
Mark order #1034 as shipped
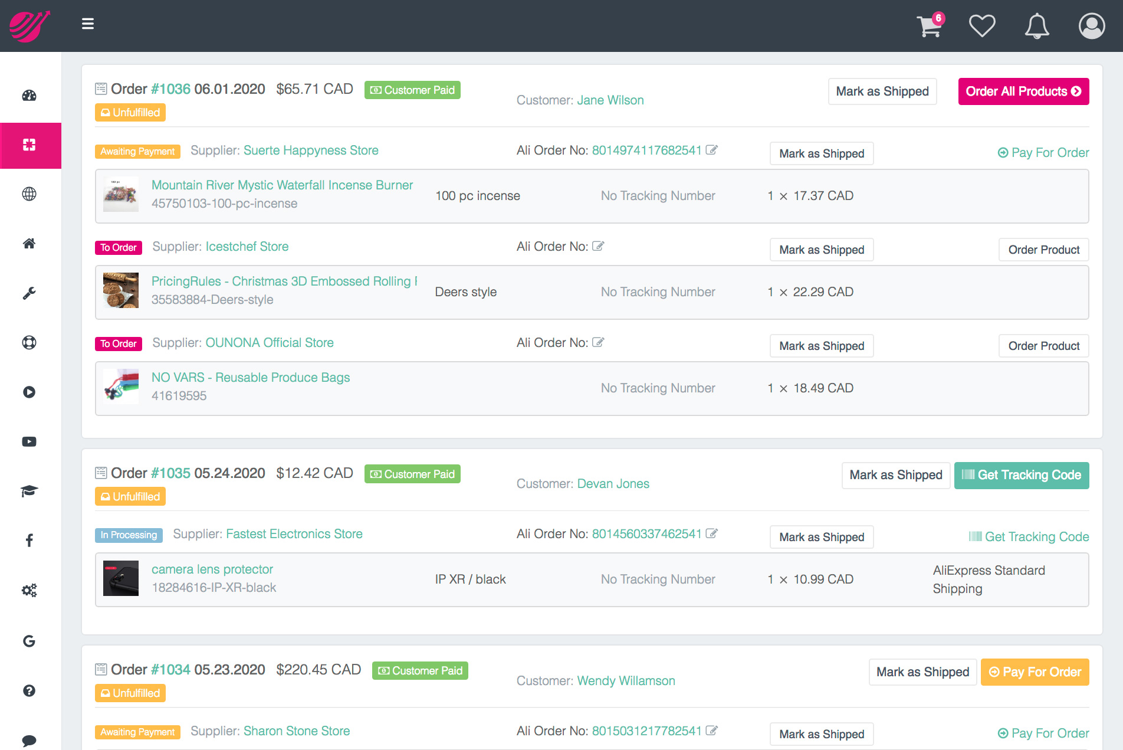[922, 672]
